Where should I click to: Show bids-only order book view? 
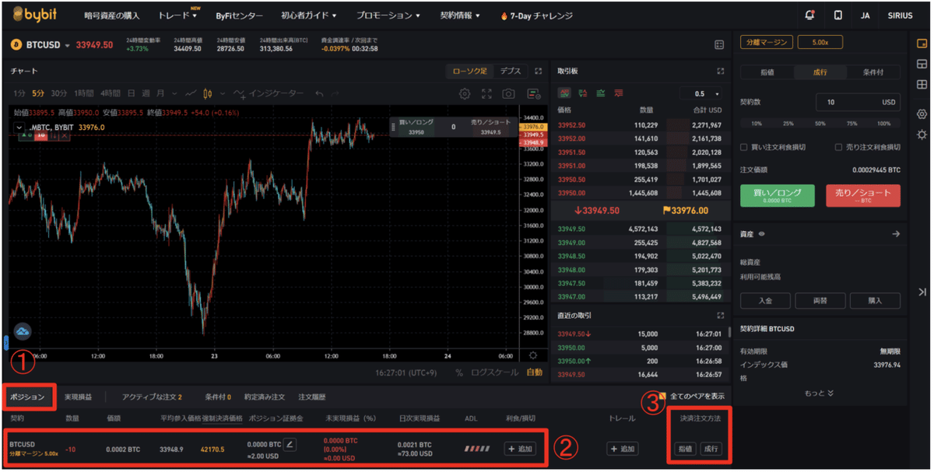pyautogui.click(x=600, y=93)
